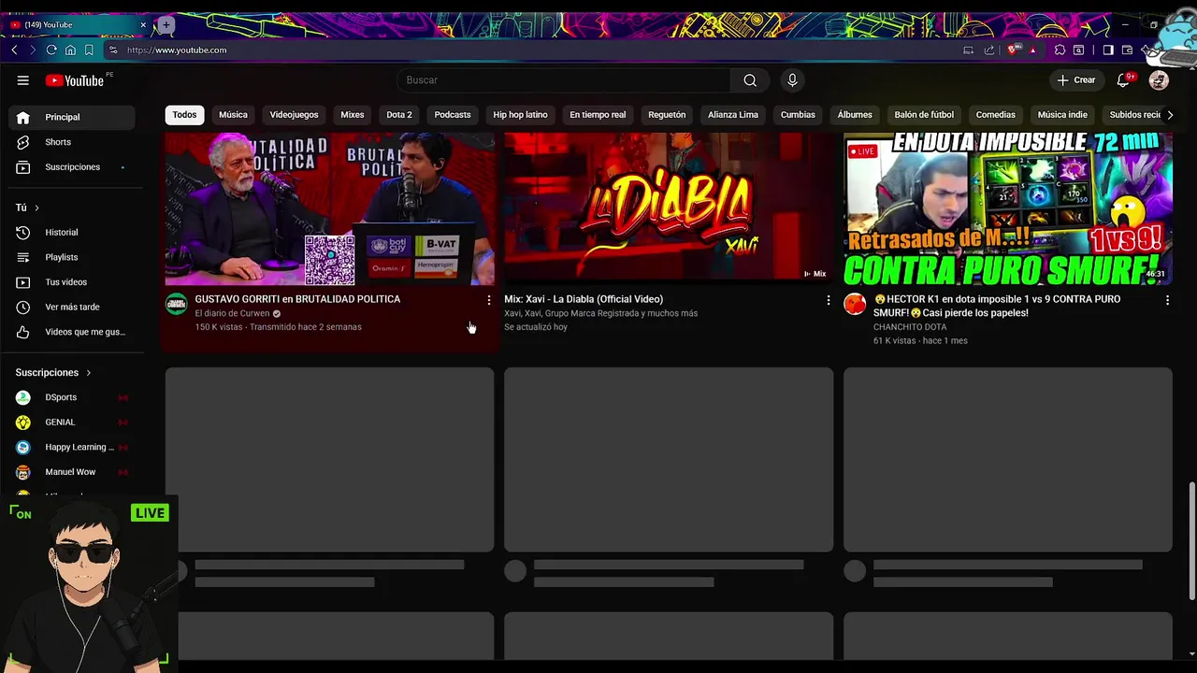Open Tus videos in sidebar
Viewport: 1197px width, 673px height.
coord(71,282)
